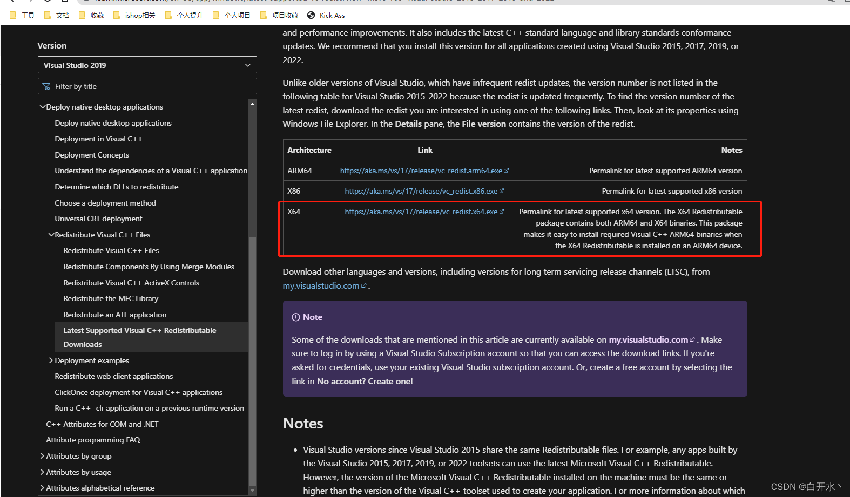850x497 pixels.
Task: Click the ARM64 architecture cell
Action: [x=300, y=171]
